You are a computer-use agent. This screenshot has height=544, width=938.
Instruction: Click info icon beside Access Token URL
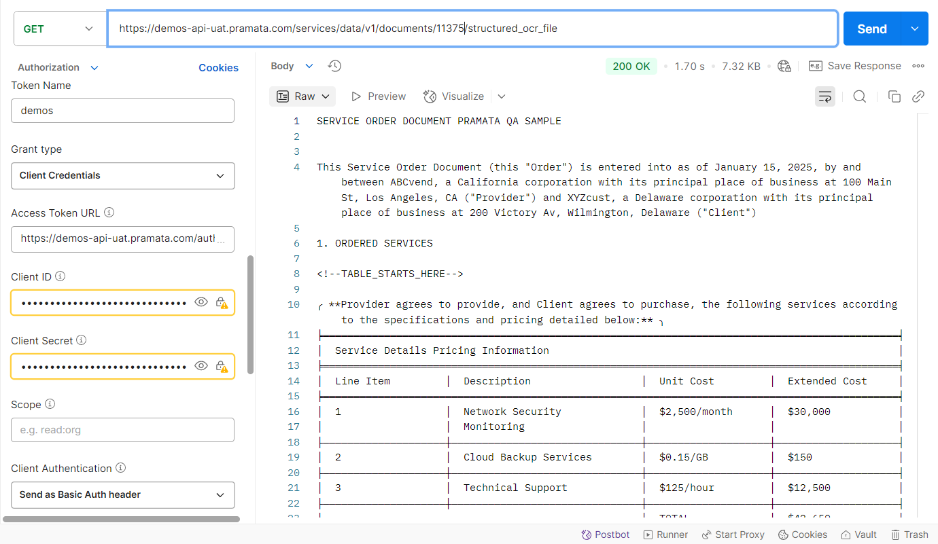click(109, 213)
